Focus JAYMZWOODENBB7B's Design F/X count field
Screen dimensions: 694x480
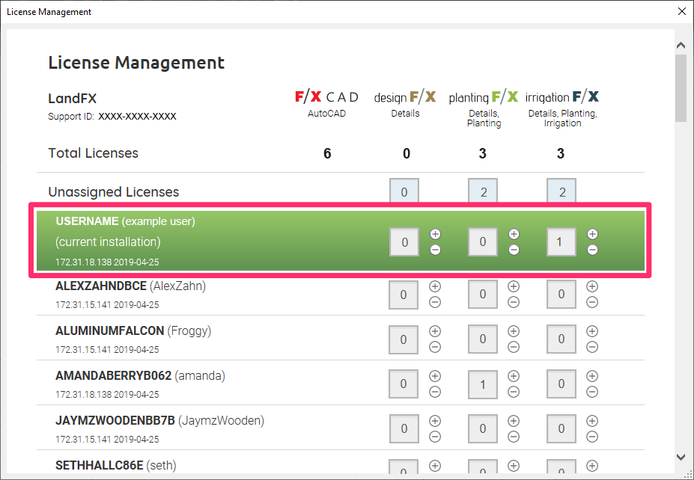click(x=404, y=428)
